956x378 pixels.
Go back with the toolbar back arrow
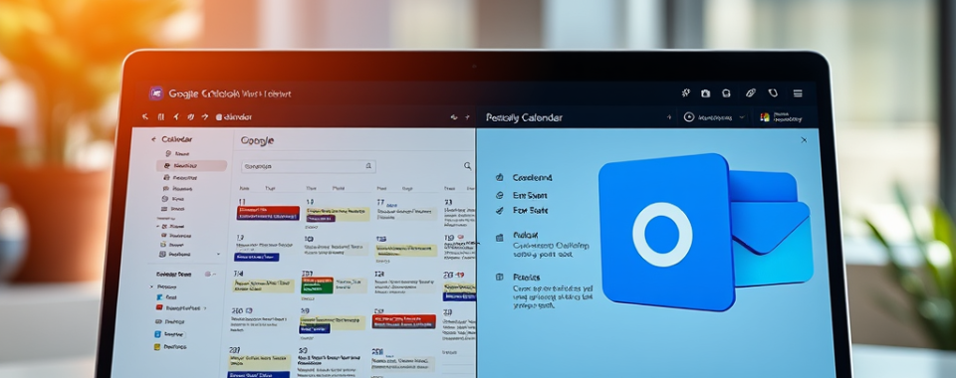(145, 116)
